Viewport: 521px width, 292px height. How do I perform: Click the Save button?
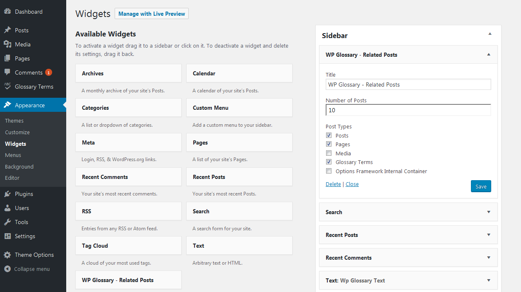click(x=480, y=186)
